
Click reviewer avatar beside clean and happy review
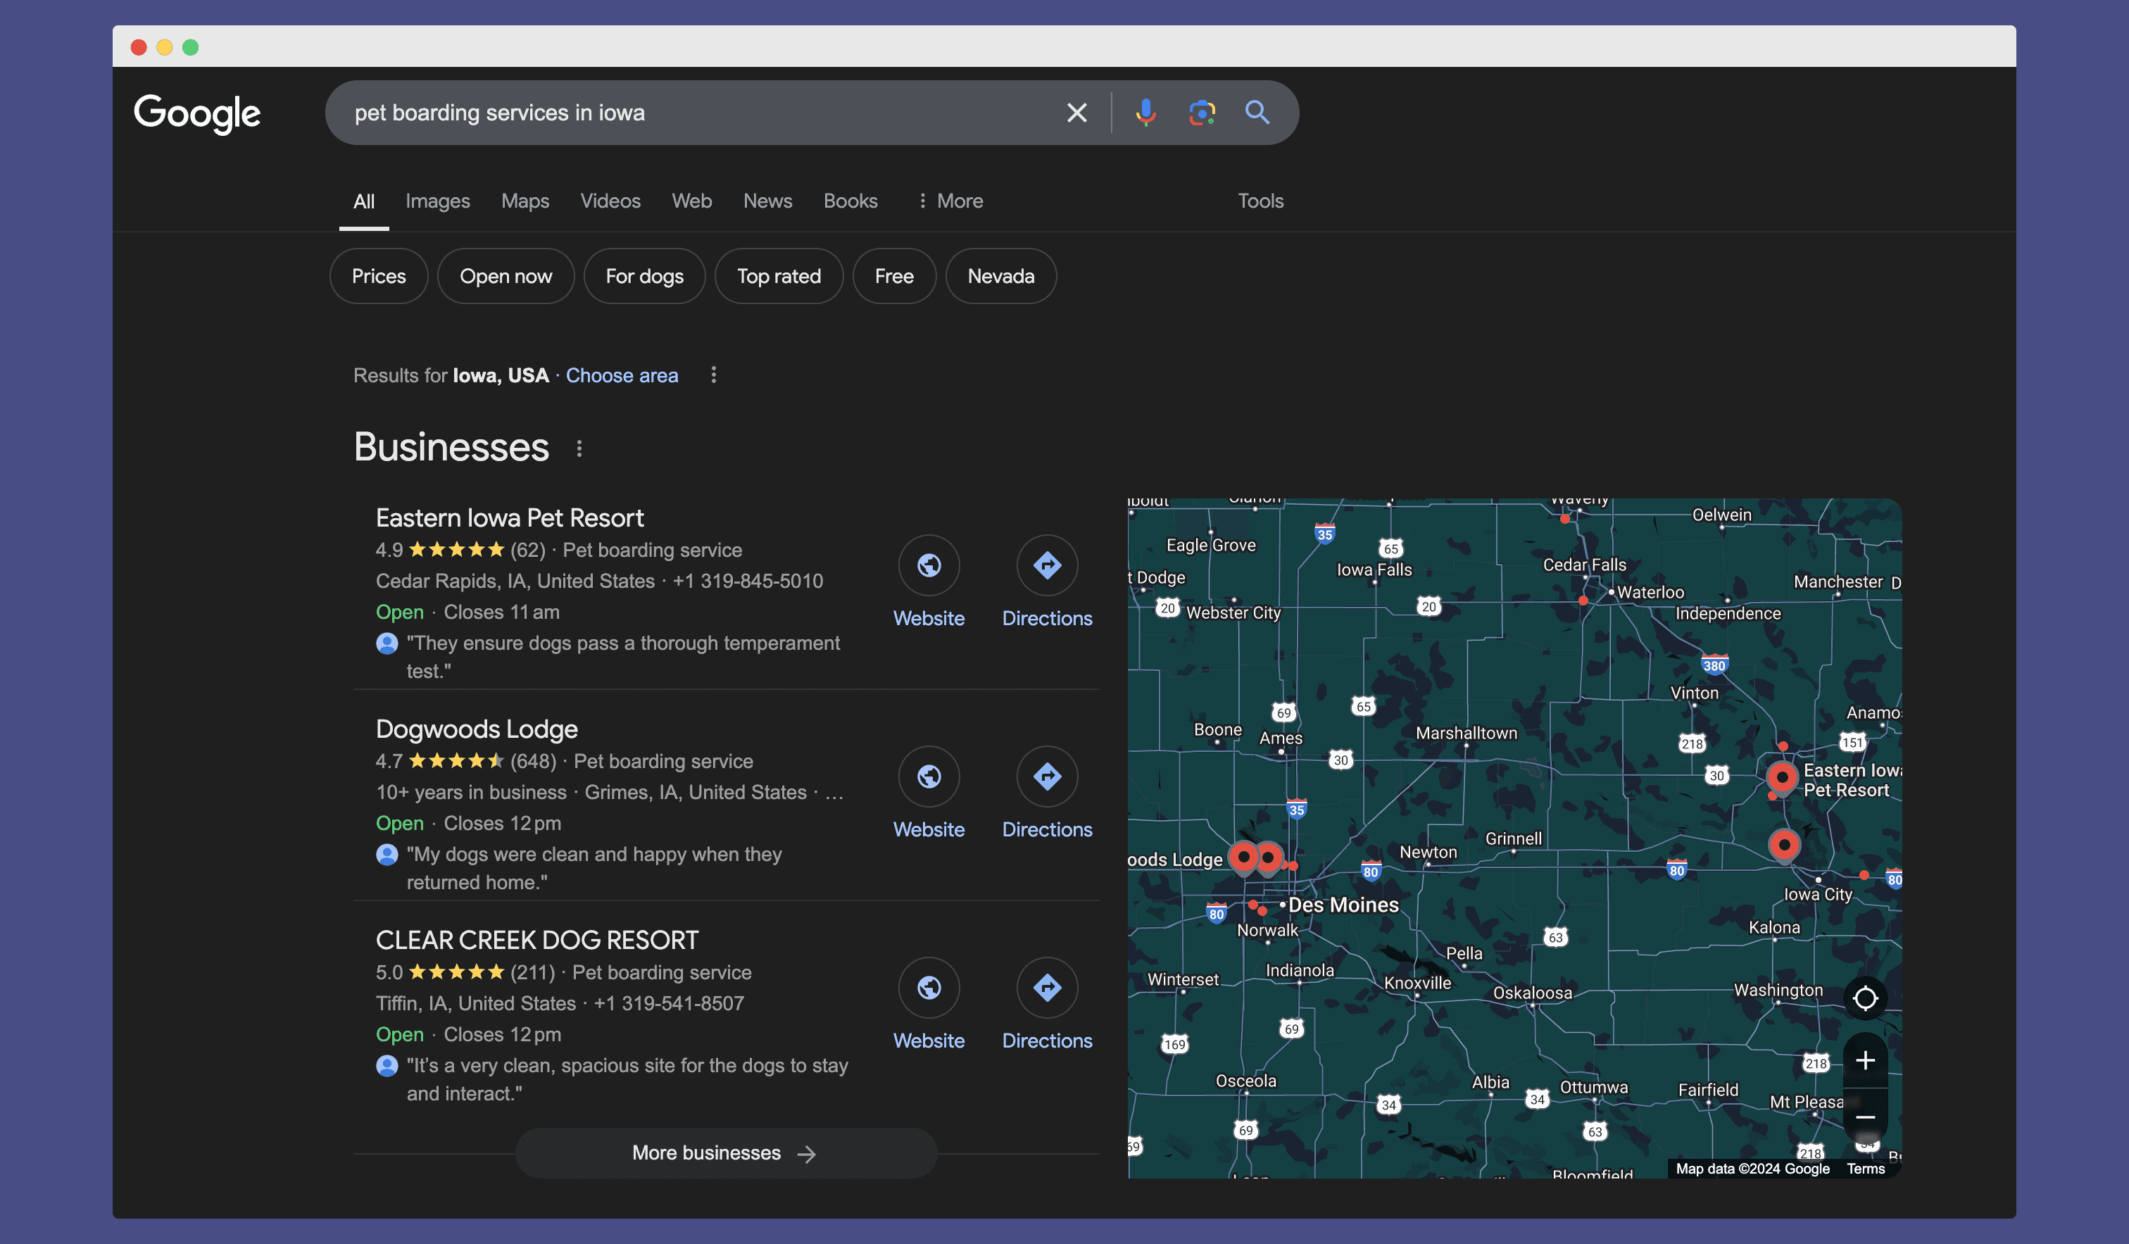[x=387, y=855]
